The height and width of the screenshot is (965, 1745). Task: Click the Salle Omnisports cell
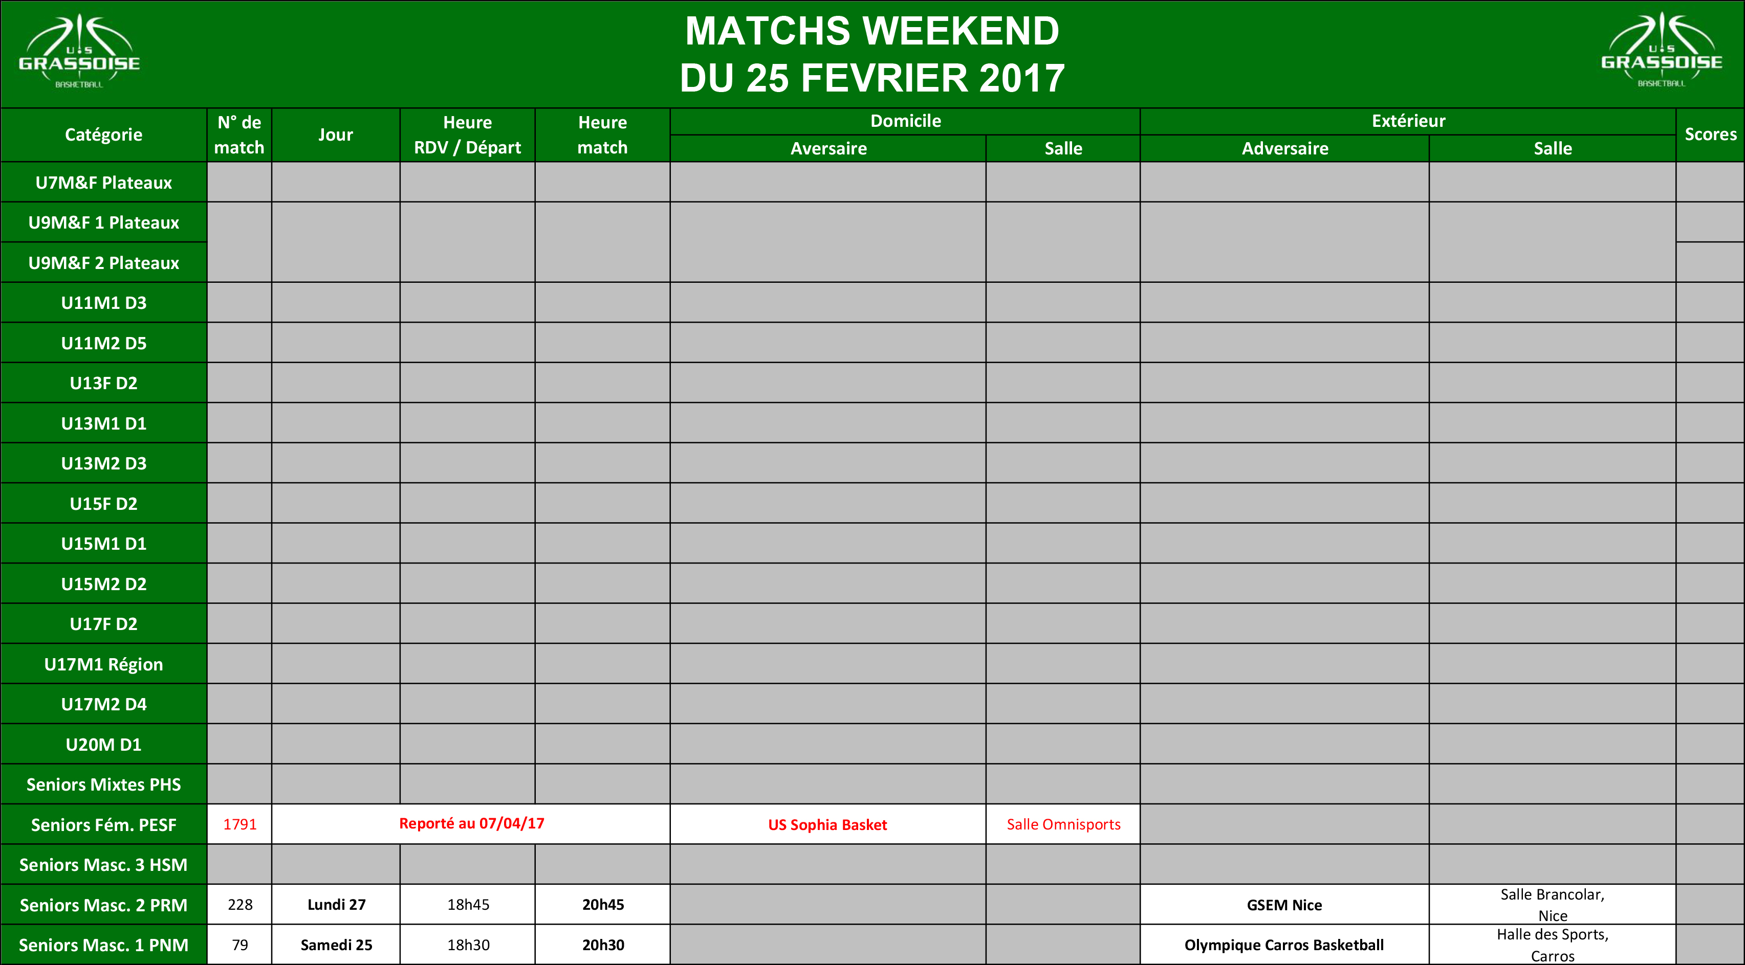pyautogui.click(x=1063, y=824)
